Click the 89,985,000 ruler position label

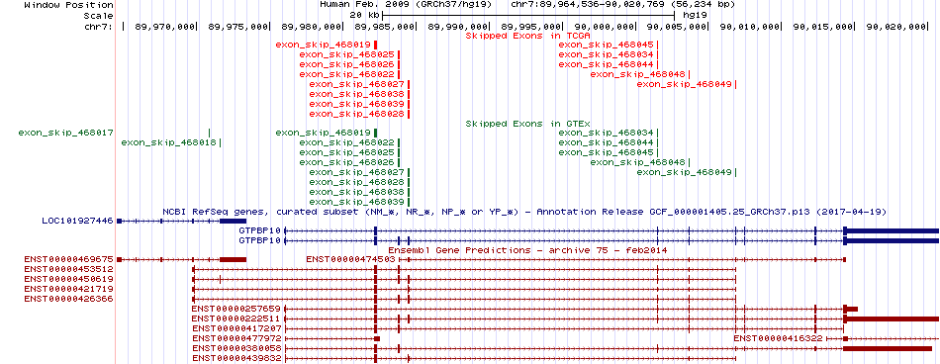(x=385, y=27)
